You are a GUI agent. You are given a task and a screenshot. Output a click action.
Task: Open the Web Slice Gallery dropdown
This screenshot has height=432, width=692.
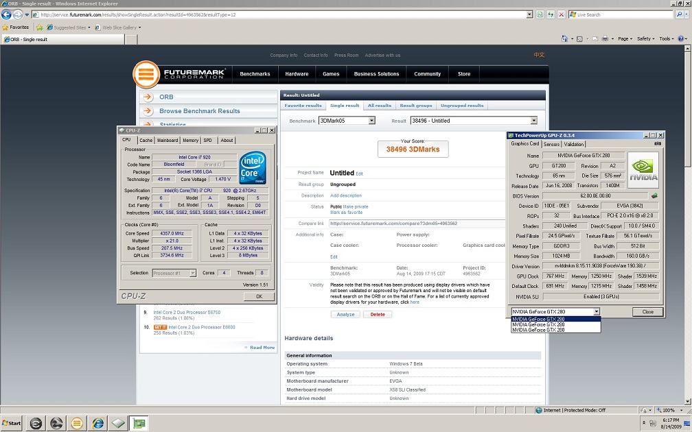pyautogui.click(x=118, y=27)
